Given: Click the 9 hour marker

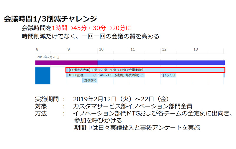Looking at the screenshot, I should pos(68,49).
